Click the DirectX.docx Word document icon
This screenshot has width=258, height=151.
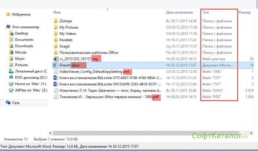[x=56, y=65]
